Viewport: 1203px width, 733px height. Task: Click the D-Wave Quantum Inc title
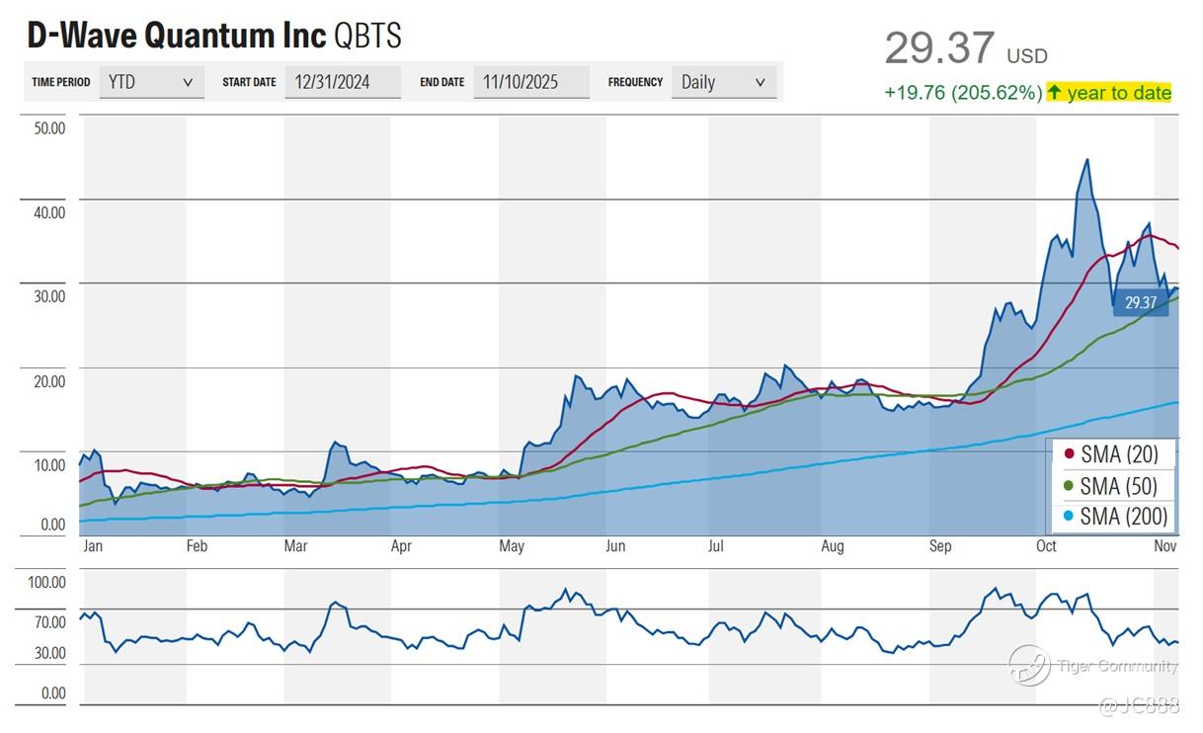pyautogui.click(x=176, y=35)
